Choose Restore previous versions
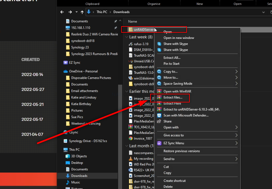The width and height of the screenshot is (272, 189). point(182,151)
